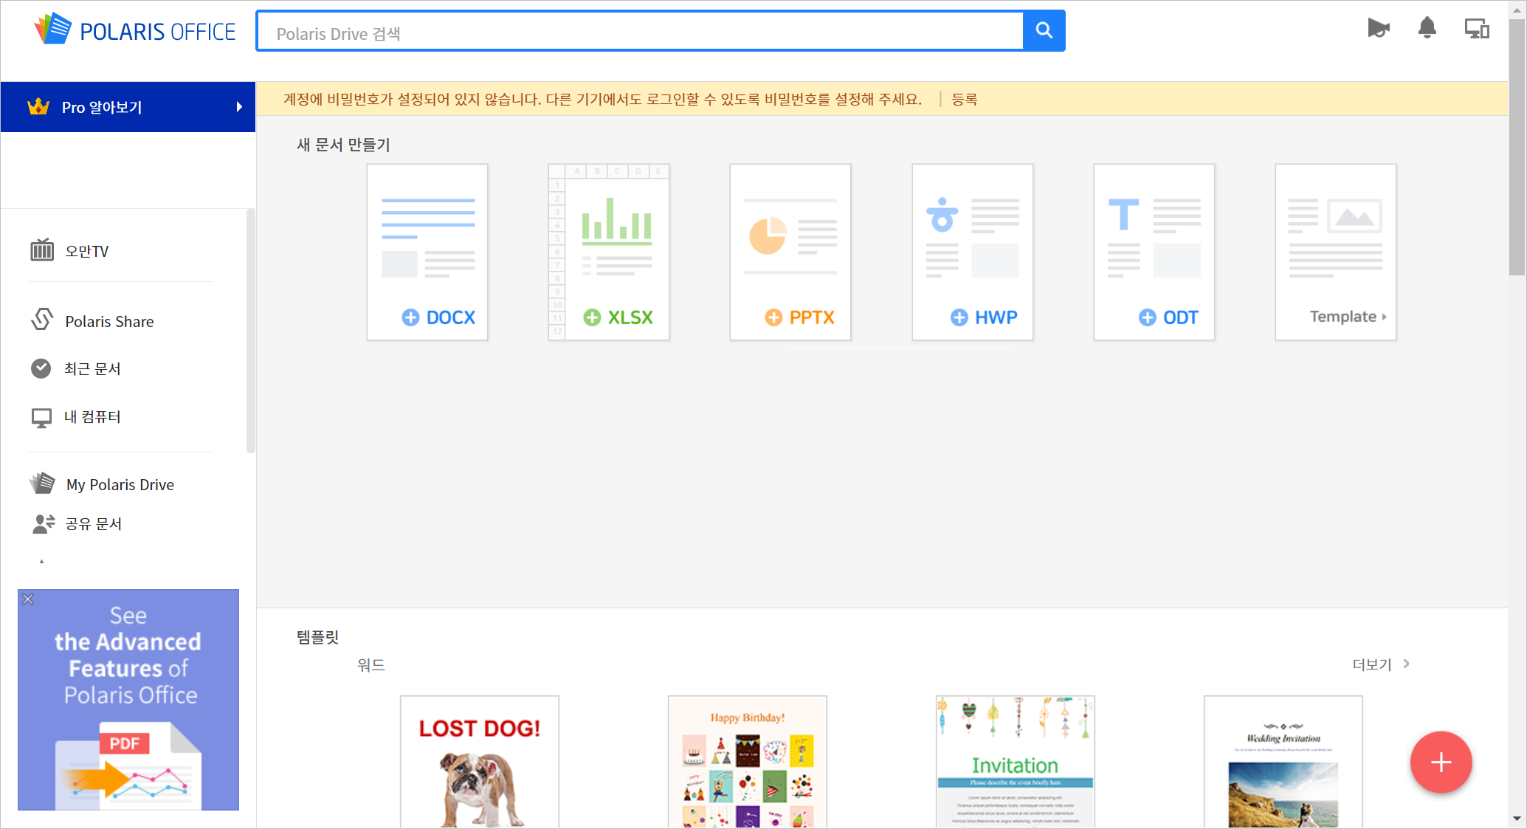The image size is (1527, 829).
Task: Expand the Pro 알아보기 arrow
Action: [238, 107]
